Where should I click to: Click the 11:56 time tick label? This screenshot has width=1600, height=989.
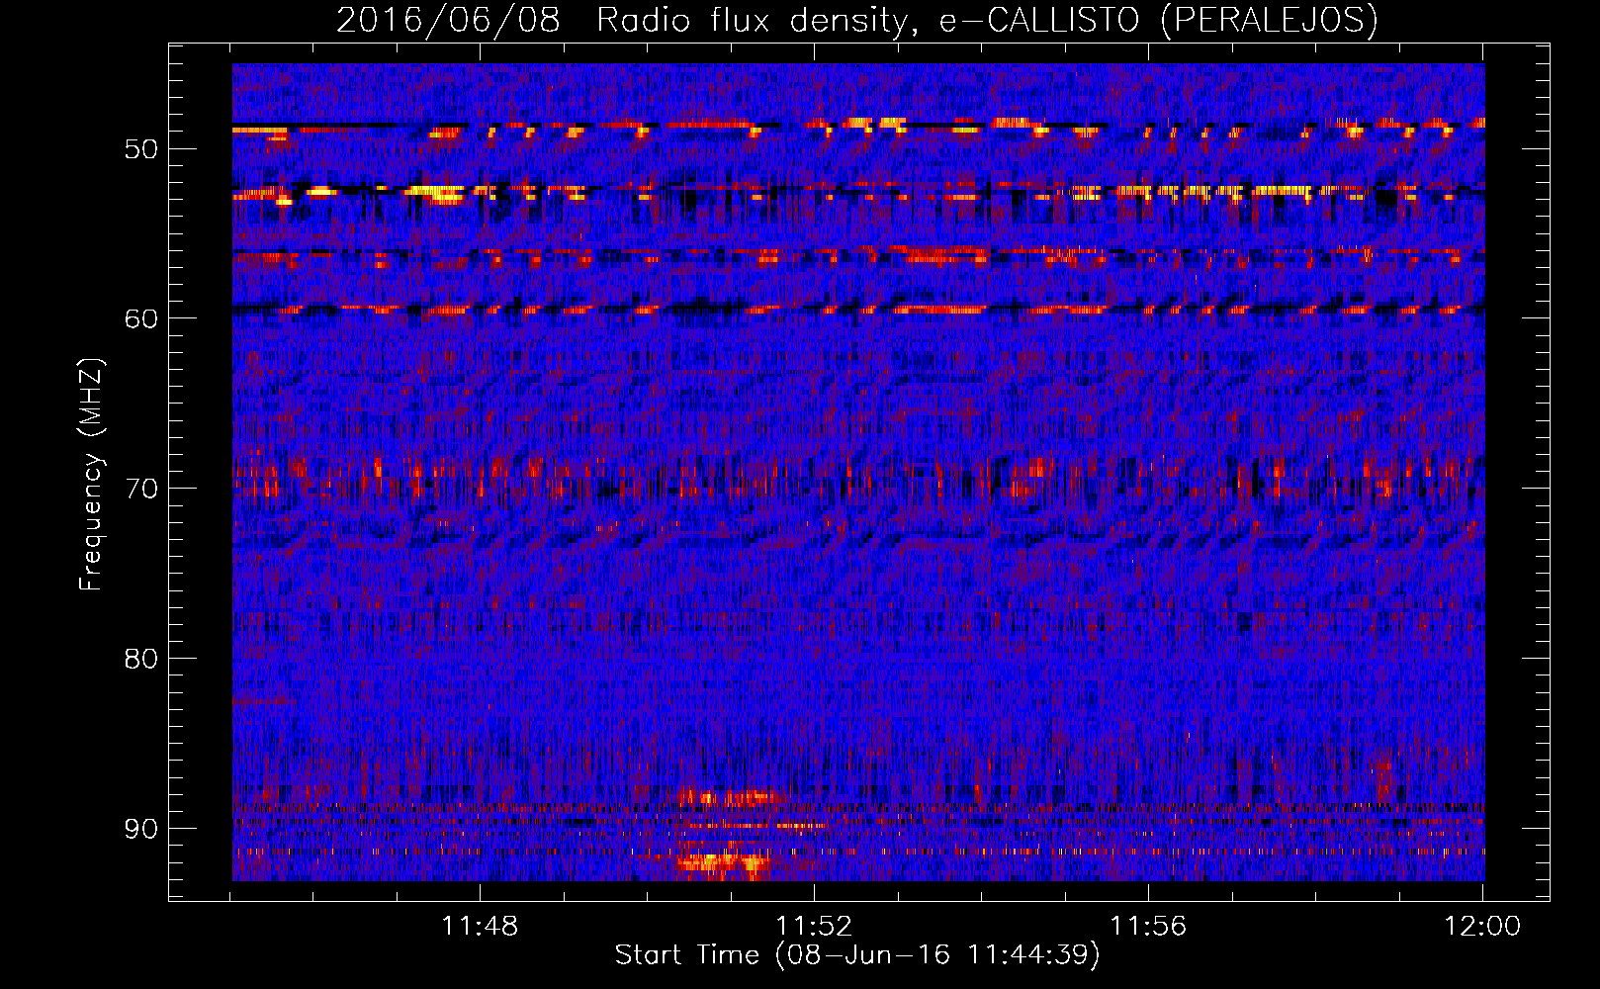click(x=1148, y=927)
